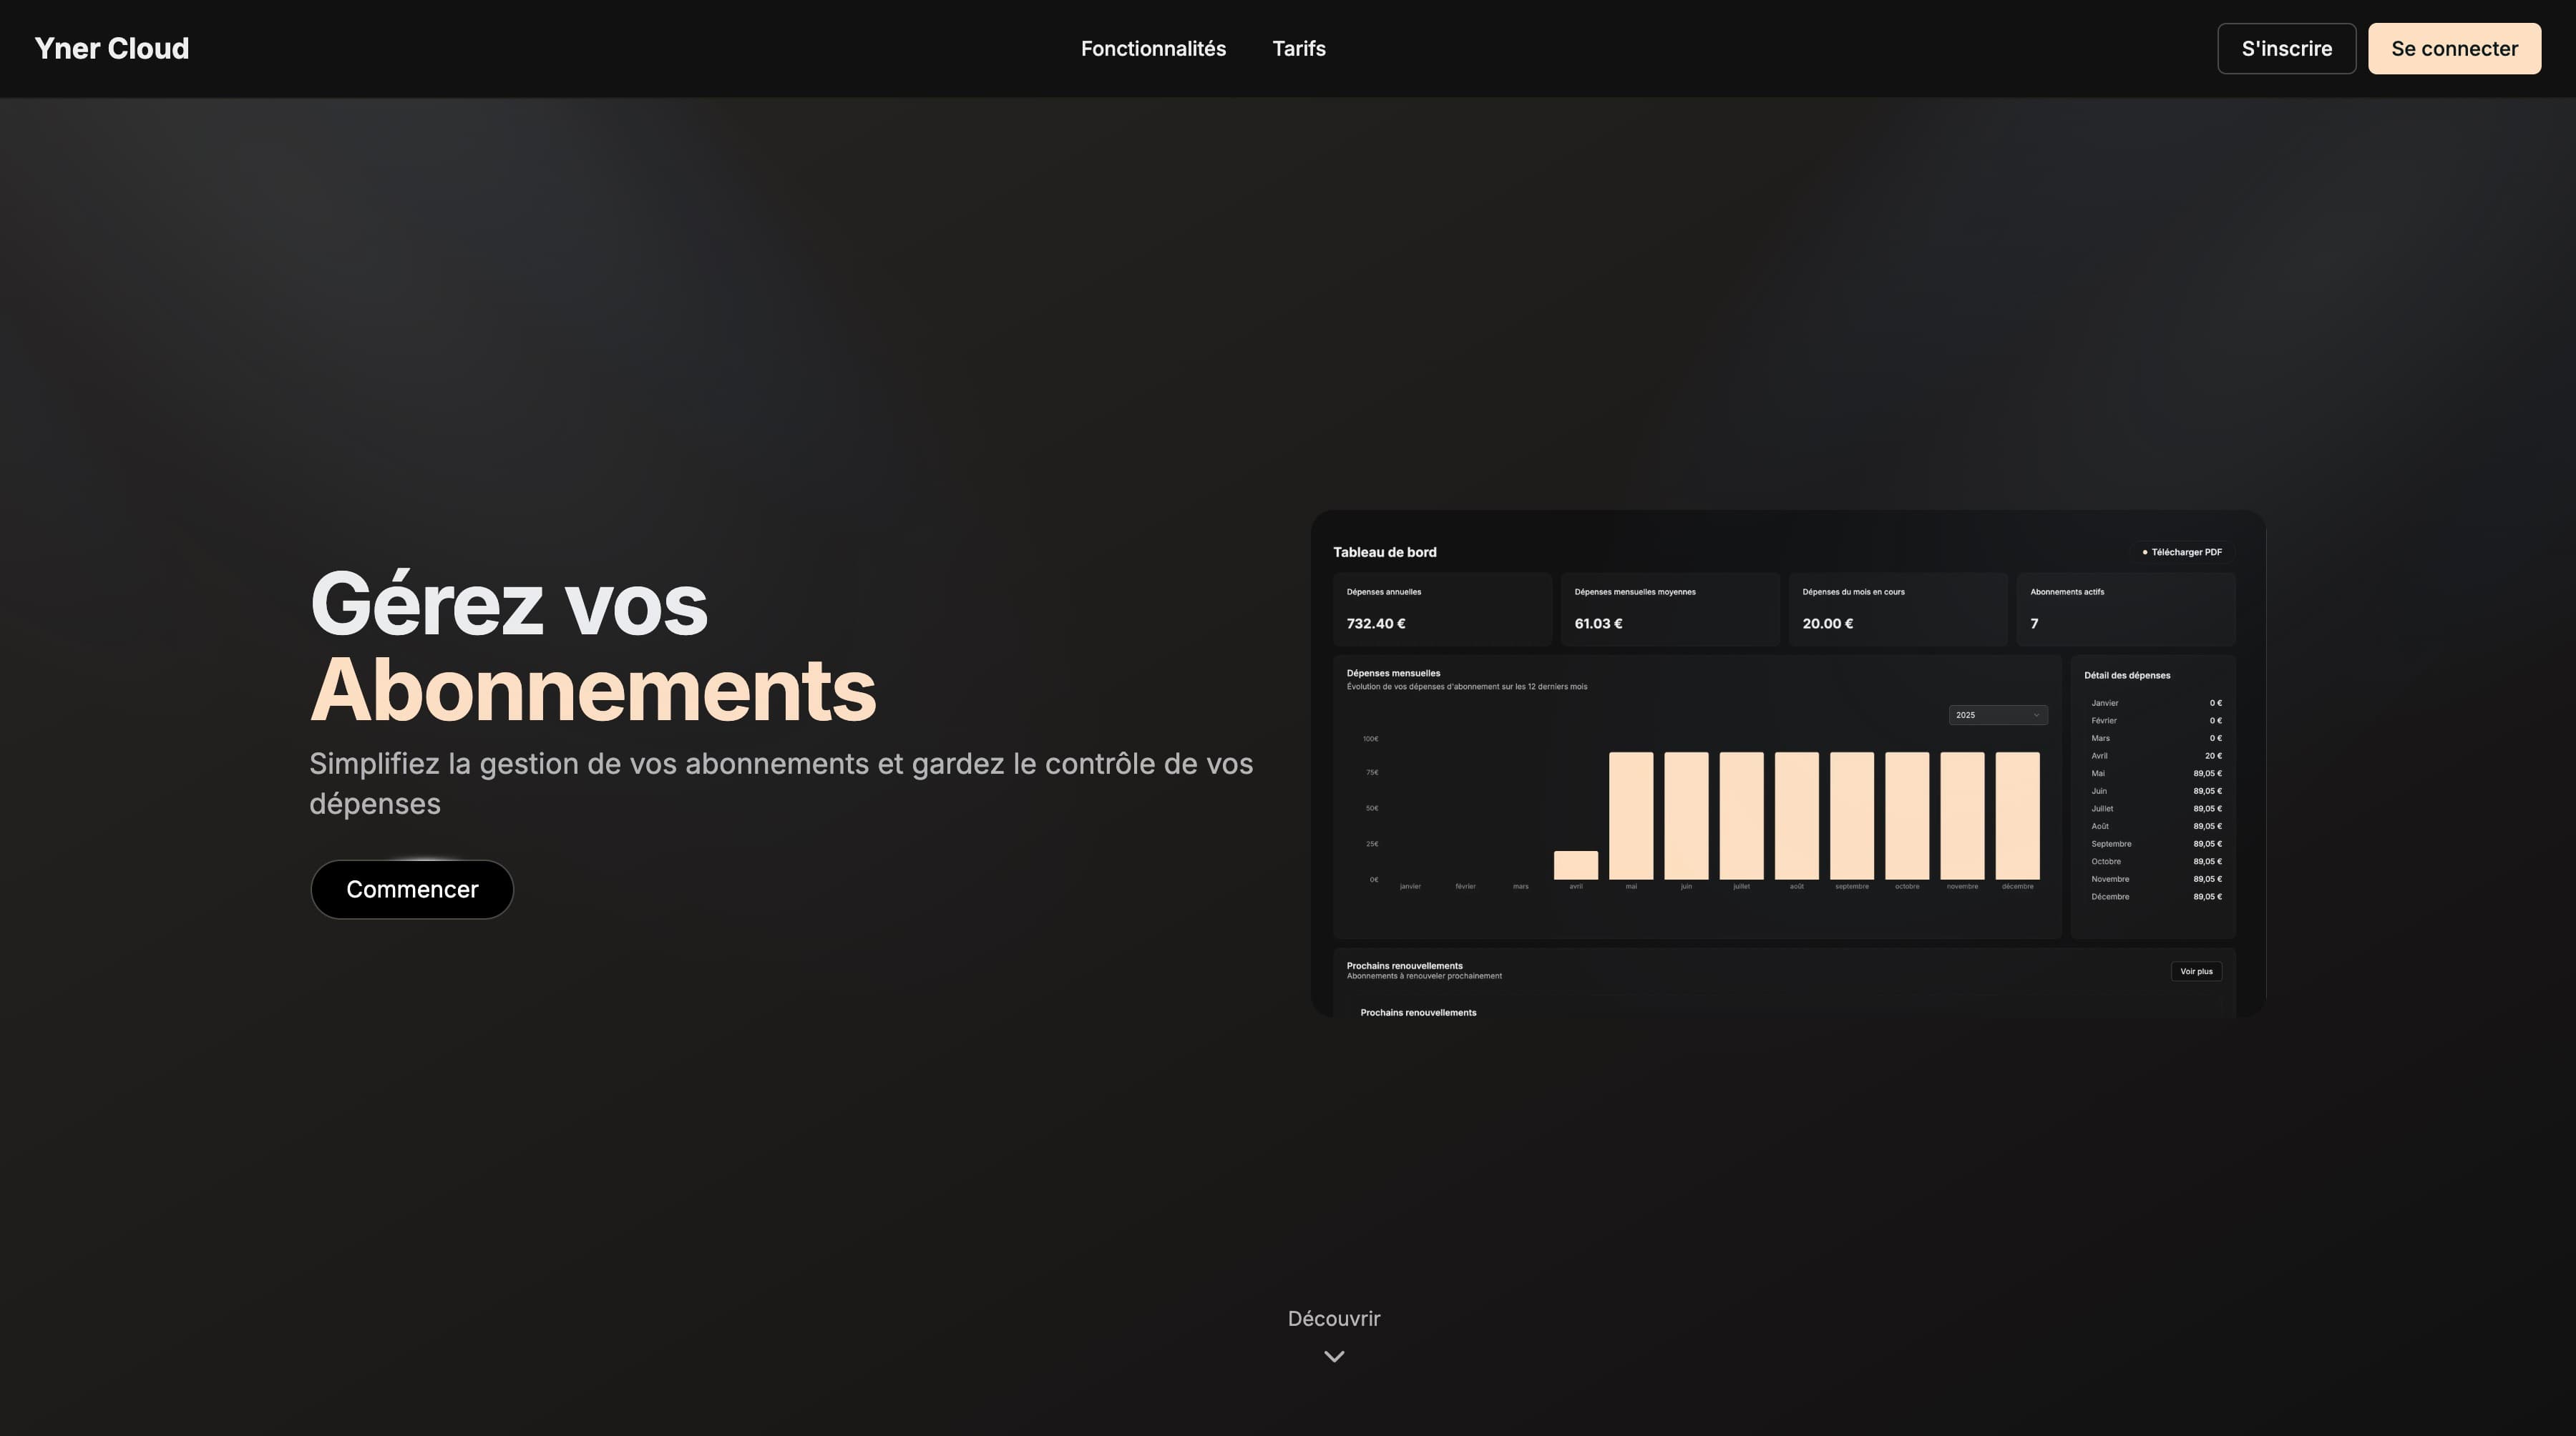This screenshot has width=2576, height=1436.
Task: Open the Fonctionnalités page
Action: click(1152, 48)
